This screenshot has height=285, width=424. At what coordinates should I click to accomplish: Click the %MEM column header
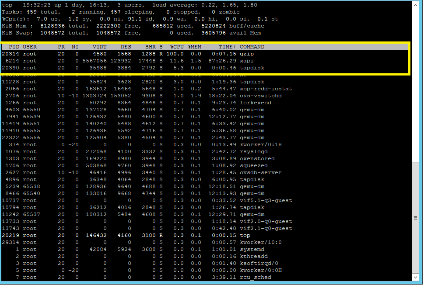pos(194,47)
